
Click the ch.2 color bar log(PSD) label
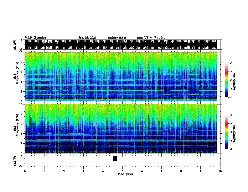click(234, 133)
